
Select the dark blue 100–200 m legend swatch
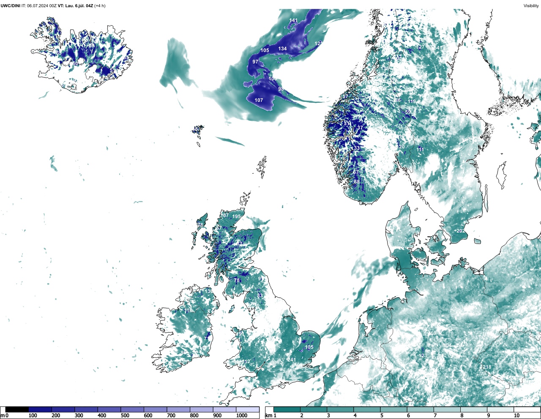click(x=40, y=409)
